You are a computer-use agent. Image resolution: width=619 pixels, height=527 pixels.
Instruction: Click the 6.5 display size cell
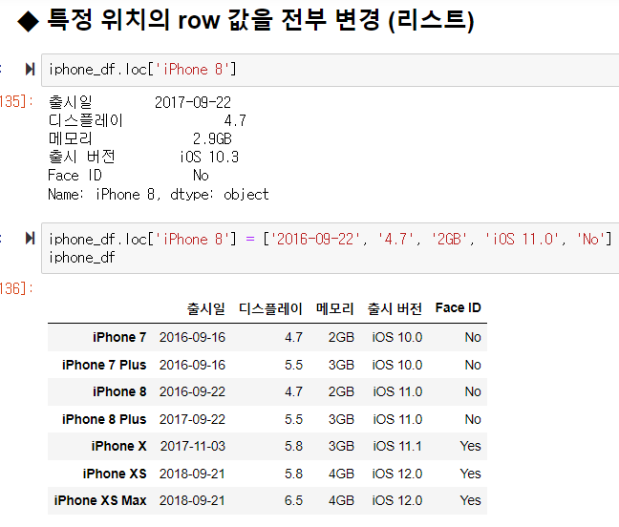click(x=293, y=500)
